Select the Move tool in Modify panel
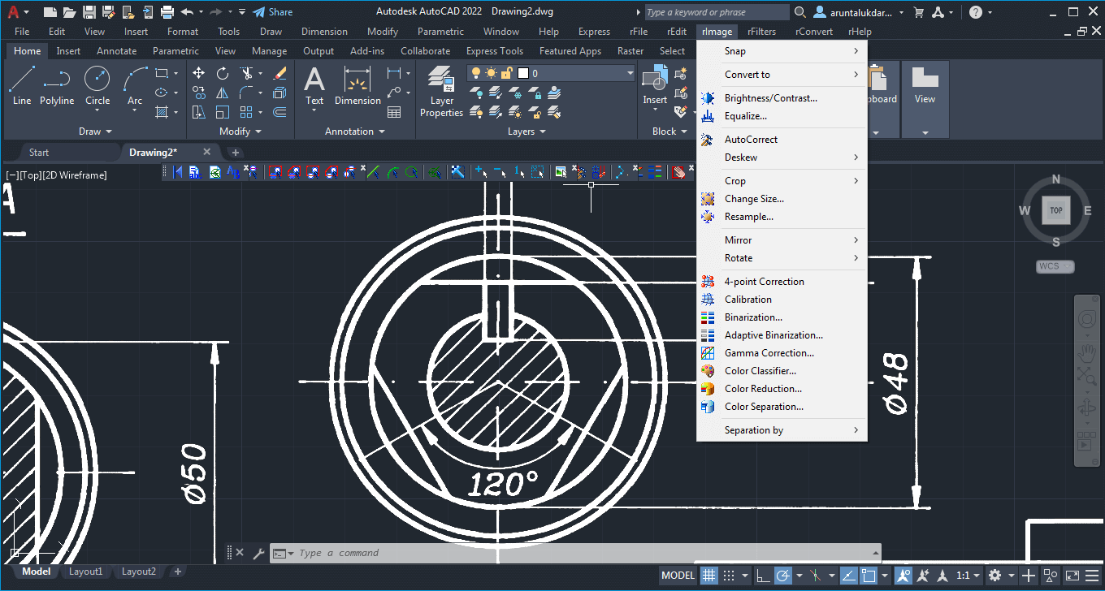 [198, 73]
